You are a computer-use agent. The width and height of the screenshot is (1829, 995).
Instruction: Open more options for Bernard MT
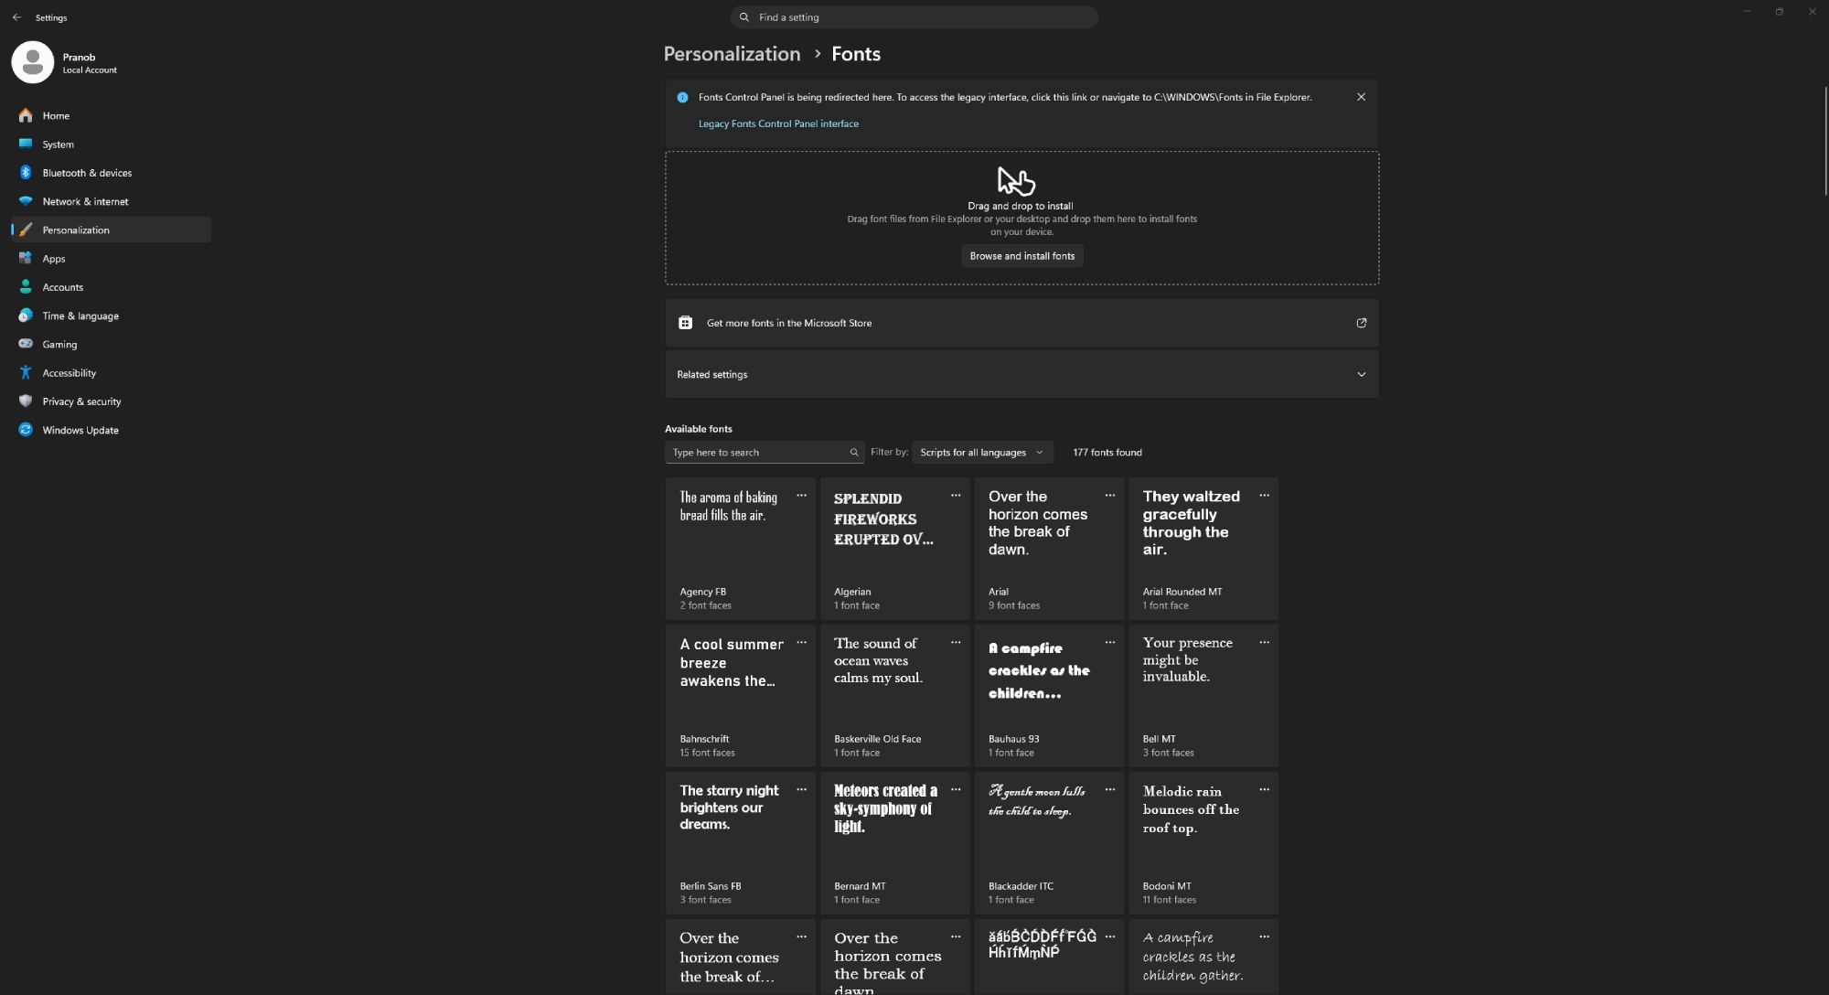click(956, 790)
